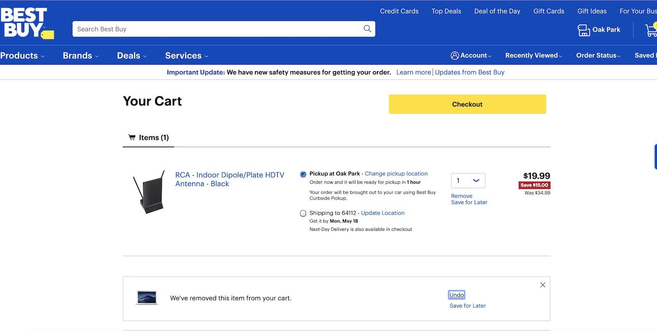Expand the Products menu
The width and height of the screenshot is (657, 331).
pyautogui.click(x=22, y=56)
